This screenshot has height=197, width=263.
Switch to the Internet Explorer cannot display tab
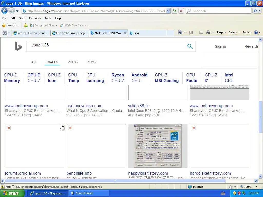click(x=31, y=33)
